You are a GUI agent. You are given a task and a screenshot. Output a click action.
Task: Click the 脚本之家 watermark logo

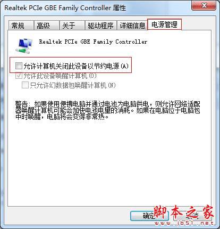point(183,212)
